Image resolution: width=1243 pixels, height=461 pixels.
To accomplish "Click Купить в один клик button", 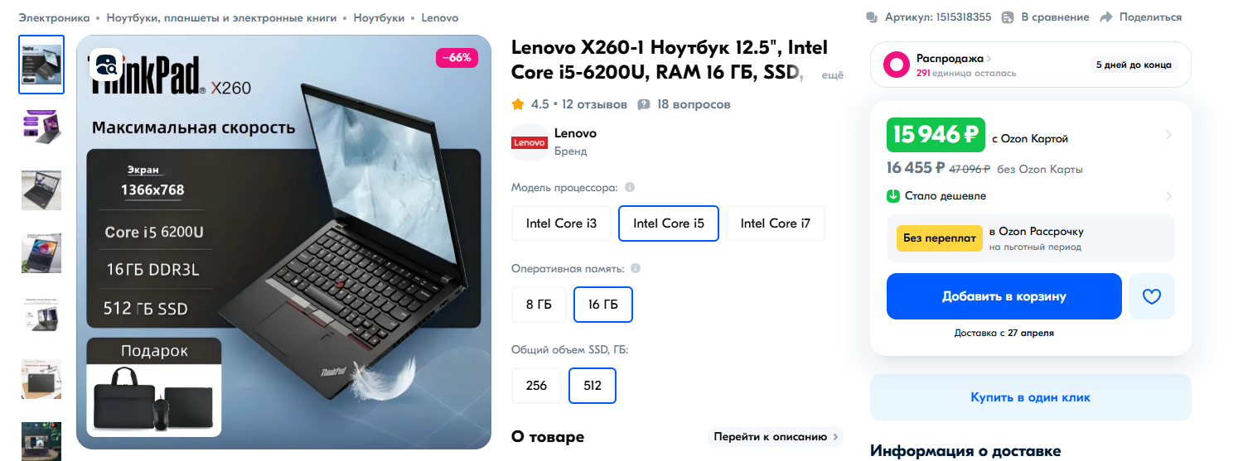I will [1031, 397].
